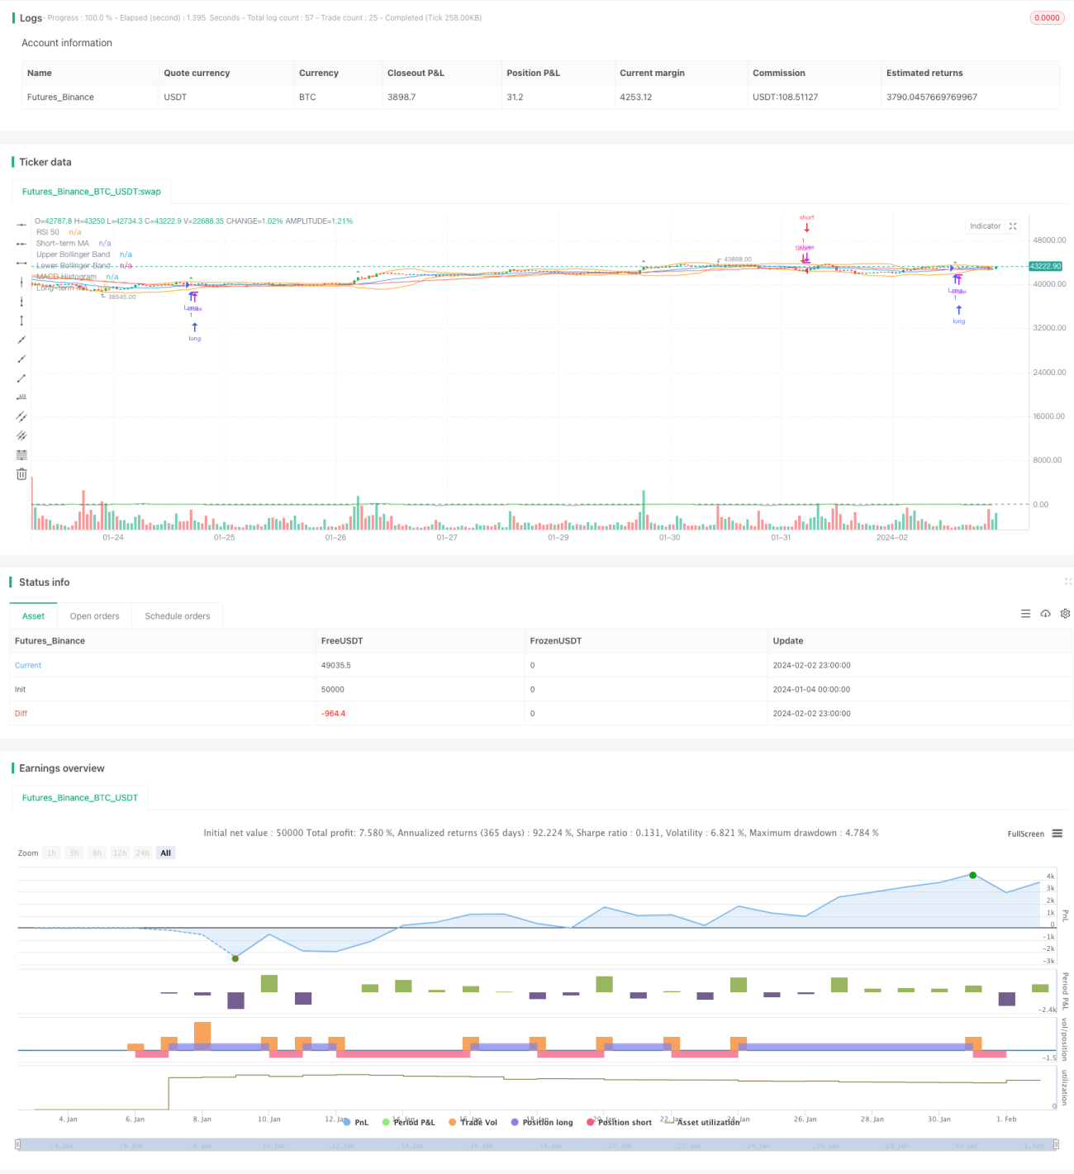Select the Fibonacci horizontal lines tool
Screen dimensions: 1074x1174
21,455
